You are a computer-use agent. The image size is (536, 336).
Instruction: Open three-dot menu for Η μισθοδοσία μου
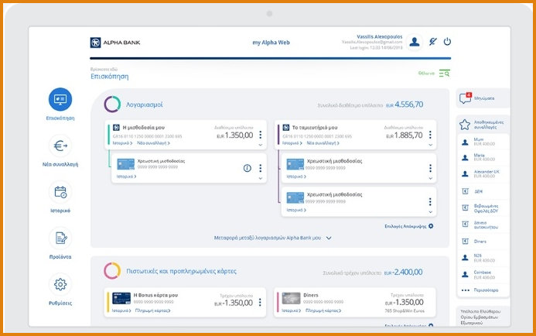coord(261,135)
